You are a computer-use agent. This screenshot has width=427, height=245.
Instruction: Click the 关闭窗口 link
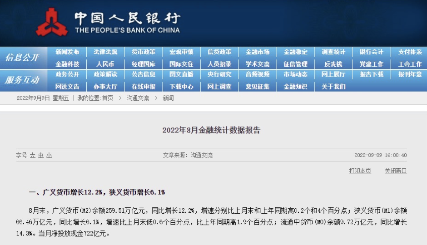point(396,171)
